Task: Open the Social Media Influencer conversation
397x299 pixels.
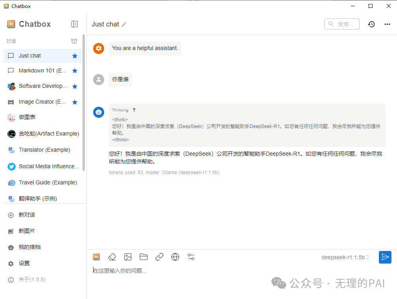Action: (43, 166)
